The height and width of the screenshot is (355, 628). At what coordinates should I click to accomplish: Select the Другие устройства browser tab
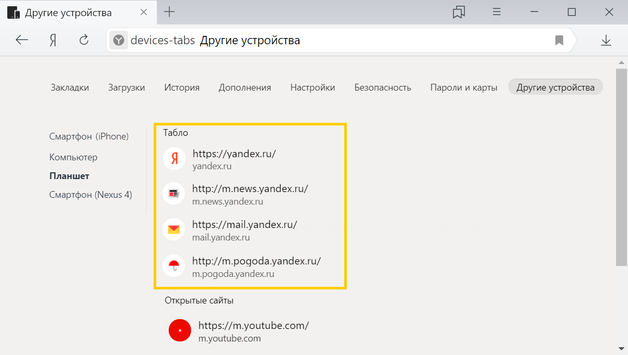78,12
